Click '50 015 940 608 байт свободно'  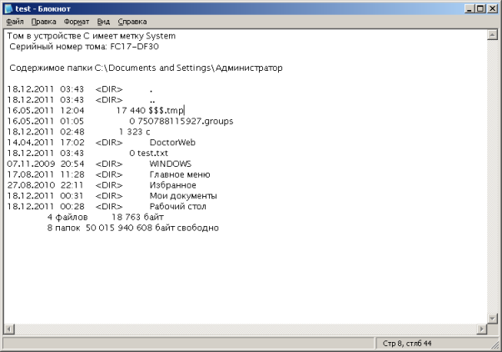tap(152, 229)
